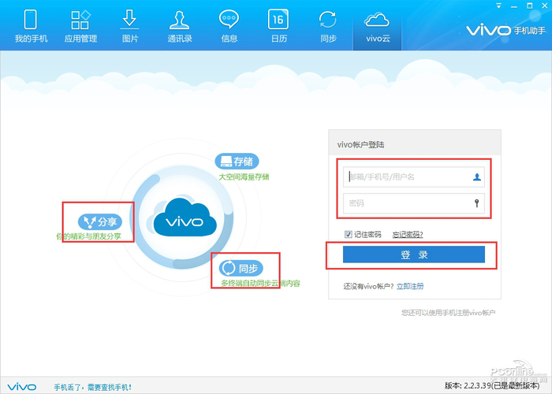Maximize the vivo手机助手 window
This screenshot has width=552, height=394.
529,6
